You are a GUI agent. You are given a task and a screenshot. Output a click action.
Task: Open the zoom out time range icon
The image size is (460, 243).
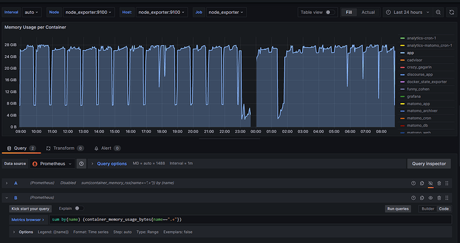coord(438,12)
